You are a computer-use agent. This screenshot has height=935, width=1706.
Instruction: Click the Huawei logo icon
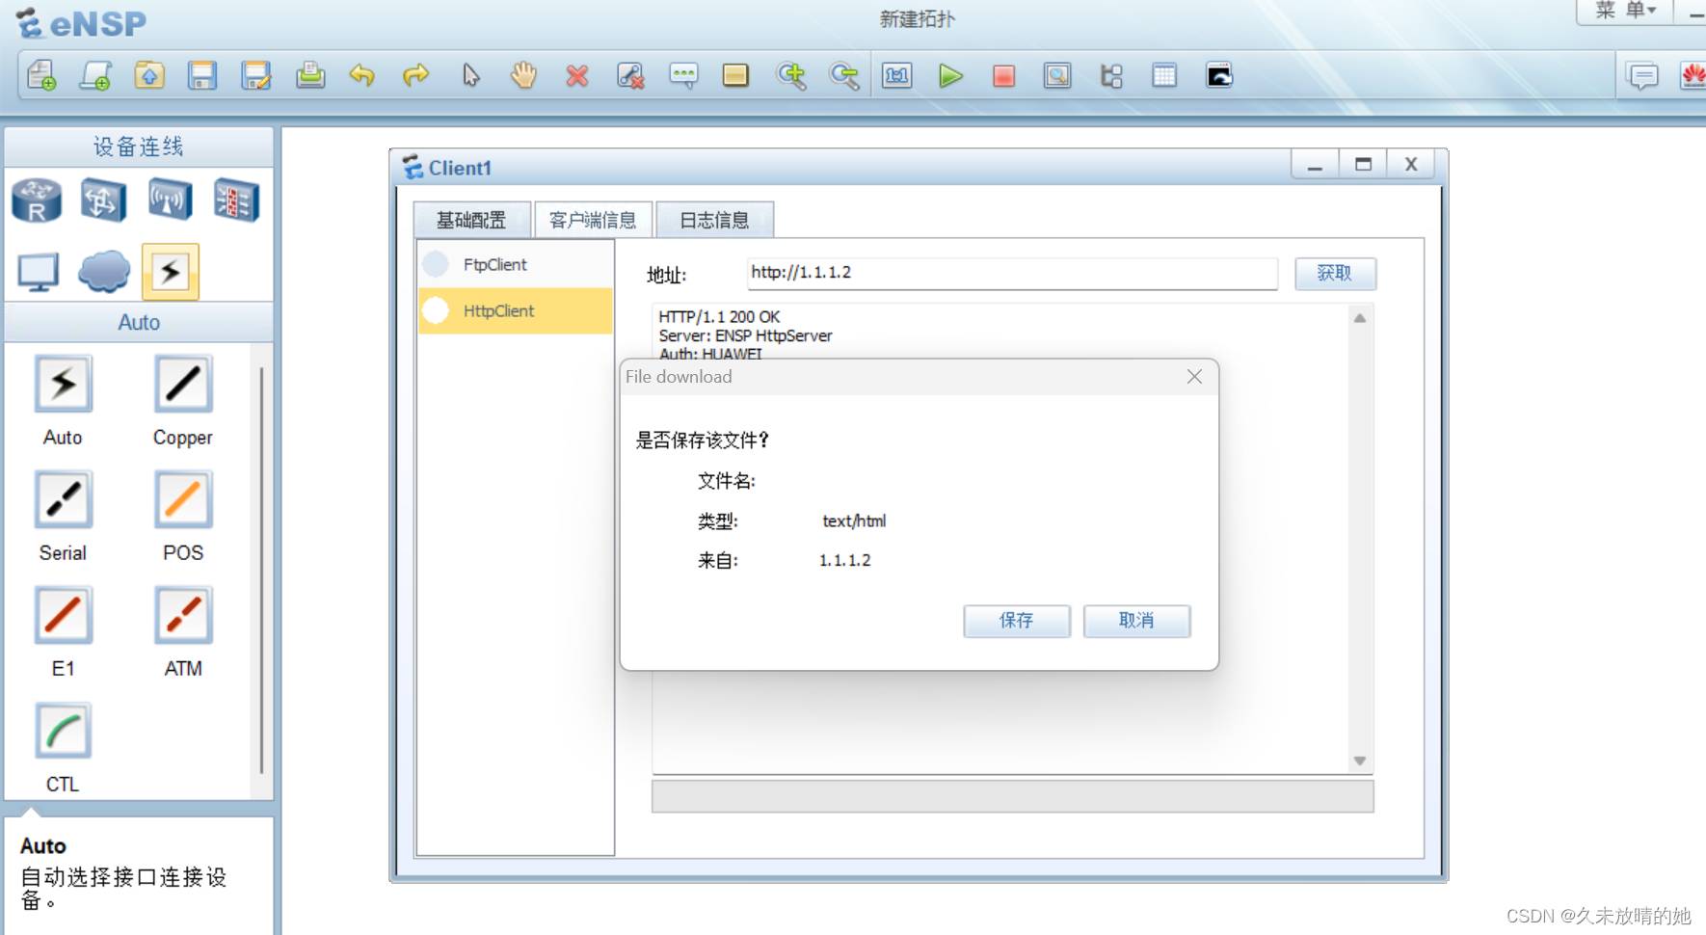click(x=1693, y=75)
